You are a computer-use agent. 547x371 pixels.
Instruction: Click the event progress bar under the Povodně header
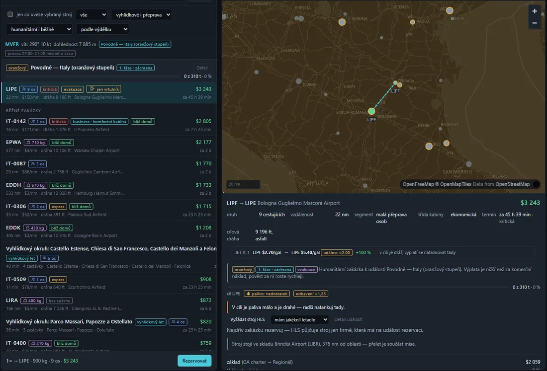point(93,76)
